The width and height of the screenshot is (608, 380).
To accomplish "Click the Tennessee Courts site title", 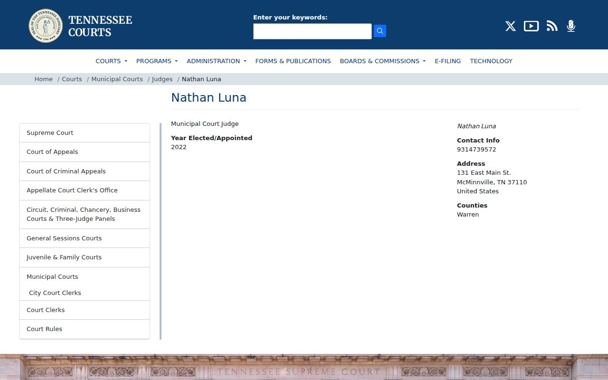I will [100, 26].
